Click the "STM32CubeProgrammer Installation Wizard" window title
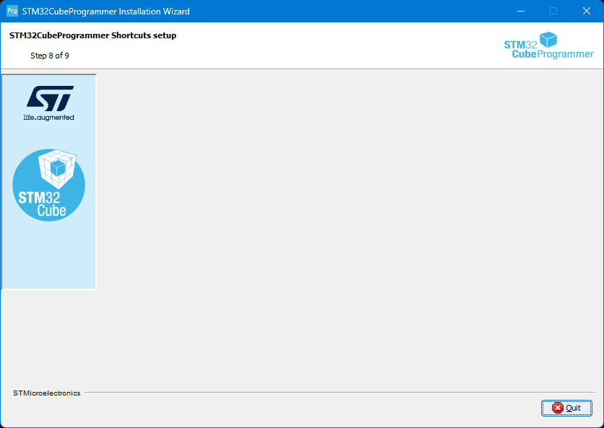This screenshot has width=604, height=428. [106, 12]
